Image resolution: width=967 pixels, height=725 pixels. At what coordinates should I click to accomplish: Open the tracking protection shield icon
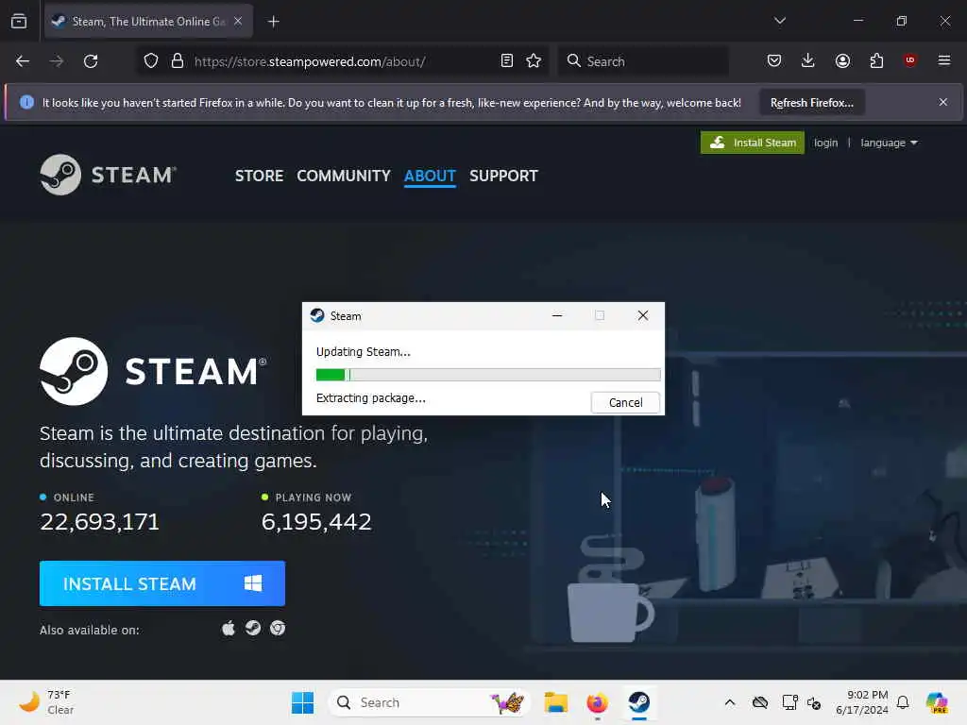pos(151,61)
